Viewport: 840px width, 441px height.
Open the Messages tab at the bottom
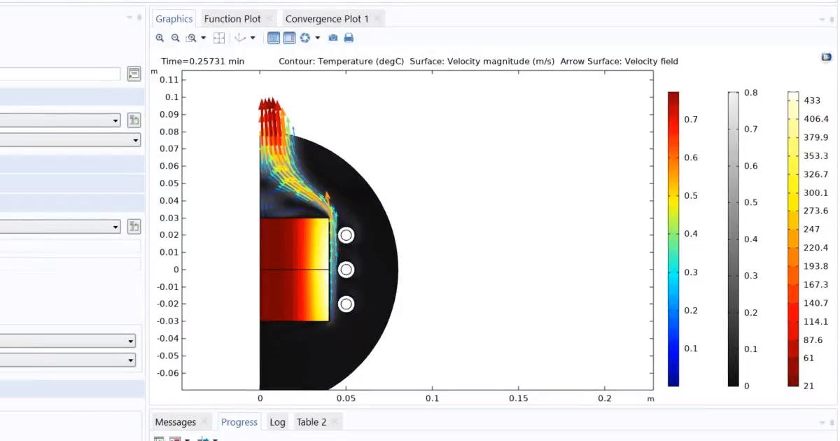click(x=175, y=421)
